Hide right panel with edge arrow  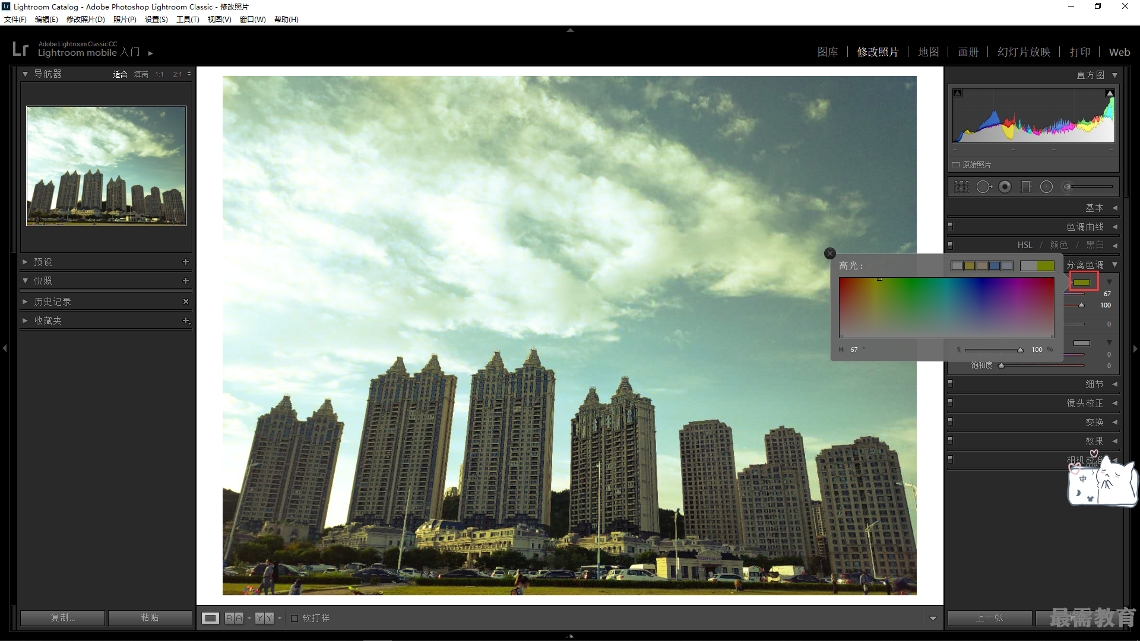point(1135,348)
